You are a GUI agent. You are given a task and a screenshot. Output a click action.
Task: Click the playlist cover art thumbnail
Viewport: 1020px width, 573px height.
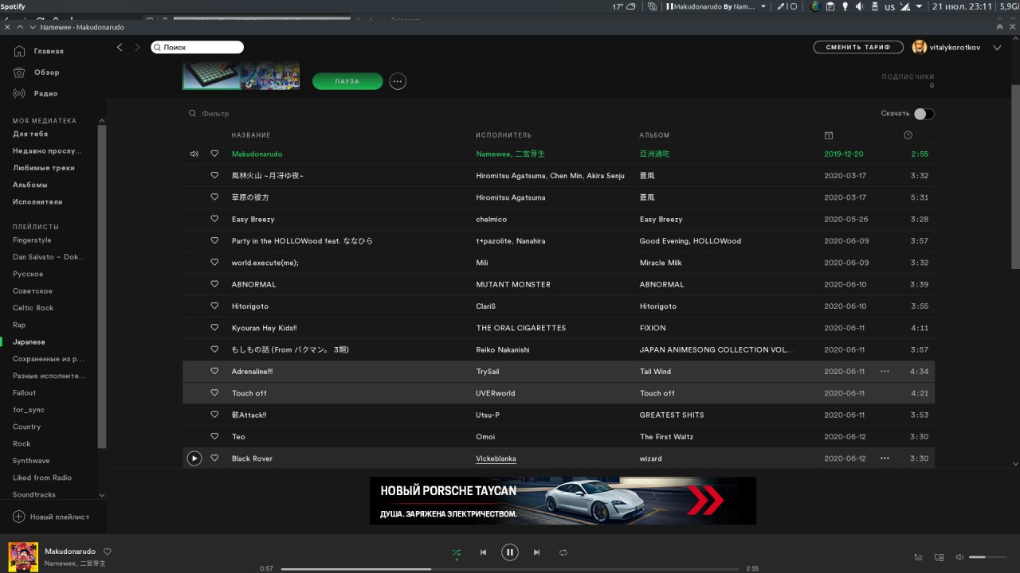point(241,76)
